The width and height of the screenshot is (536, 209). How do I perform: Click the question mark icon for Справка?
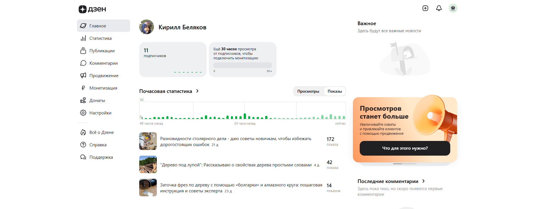[x=83, y=145]
